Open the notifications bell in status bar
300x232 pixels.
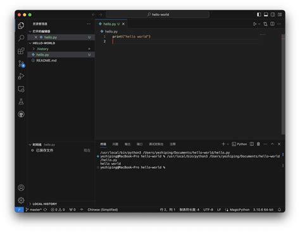coord(279,210)
